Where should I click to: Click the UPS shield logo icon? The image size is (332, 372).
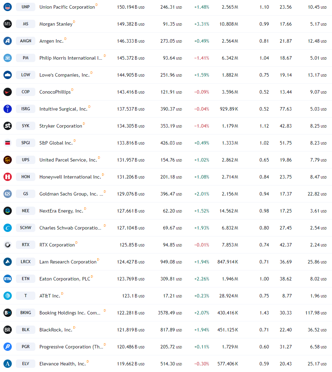[x=8, y=160]
